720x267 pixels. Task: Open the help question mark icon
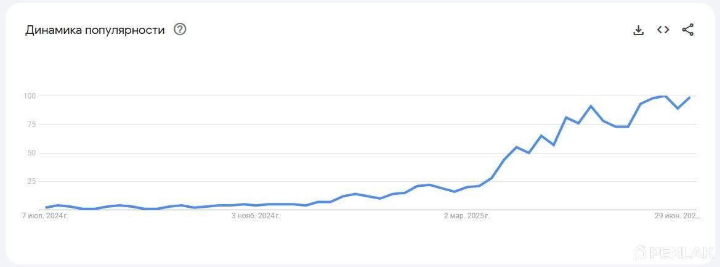(x=180, y=30)
